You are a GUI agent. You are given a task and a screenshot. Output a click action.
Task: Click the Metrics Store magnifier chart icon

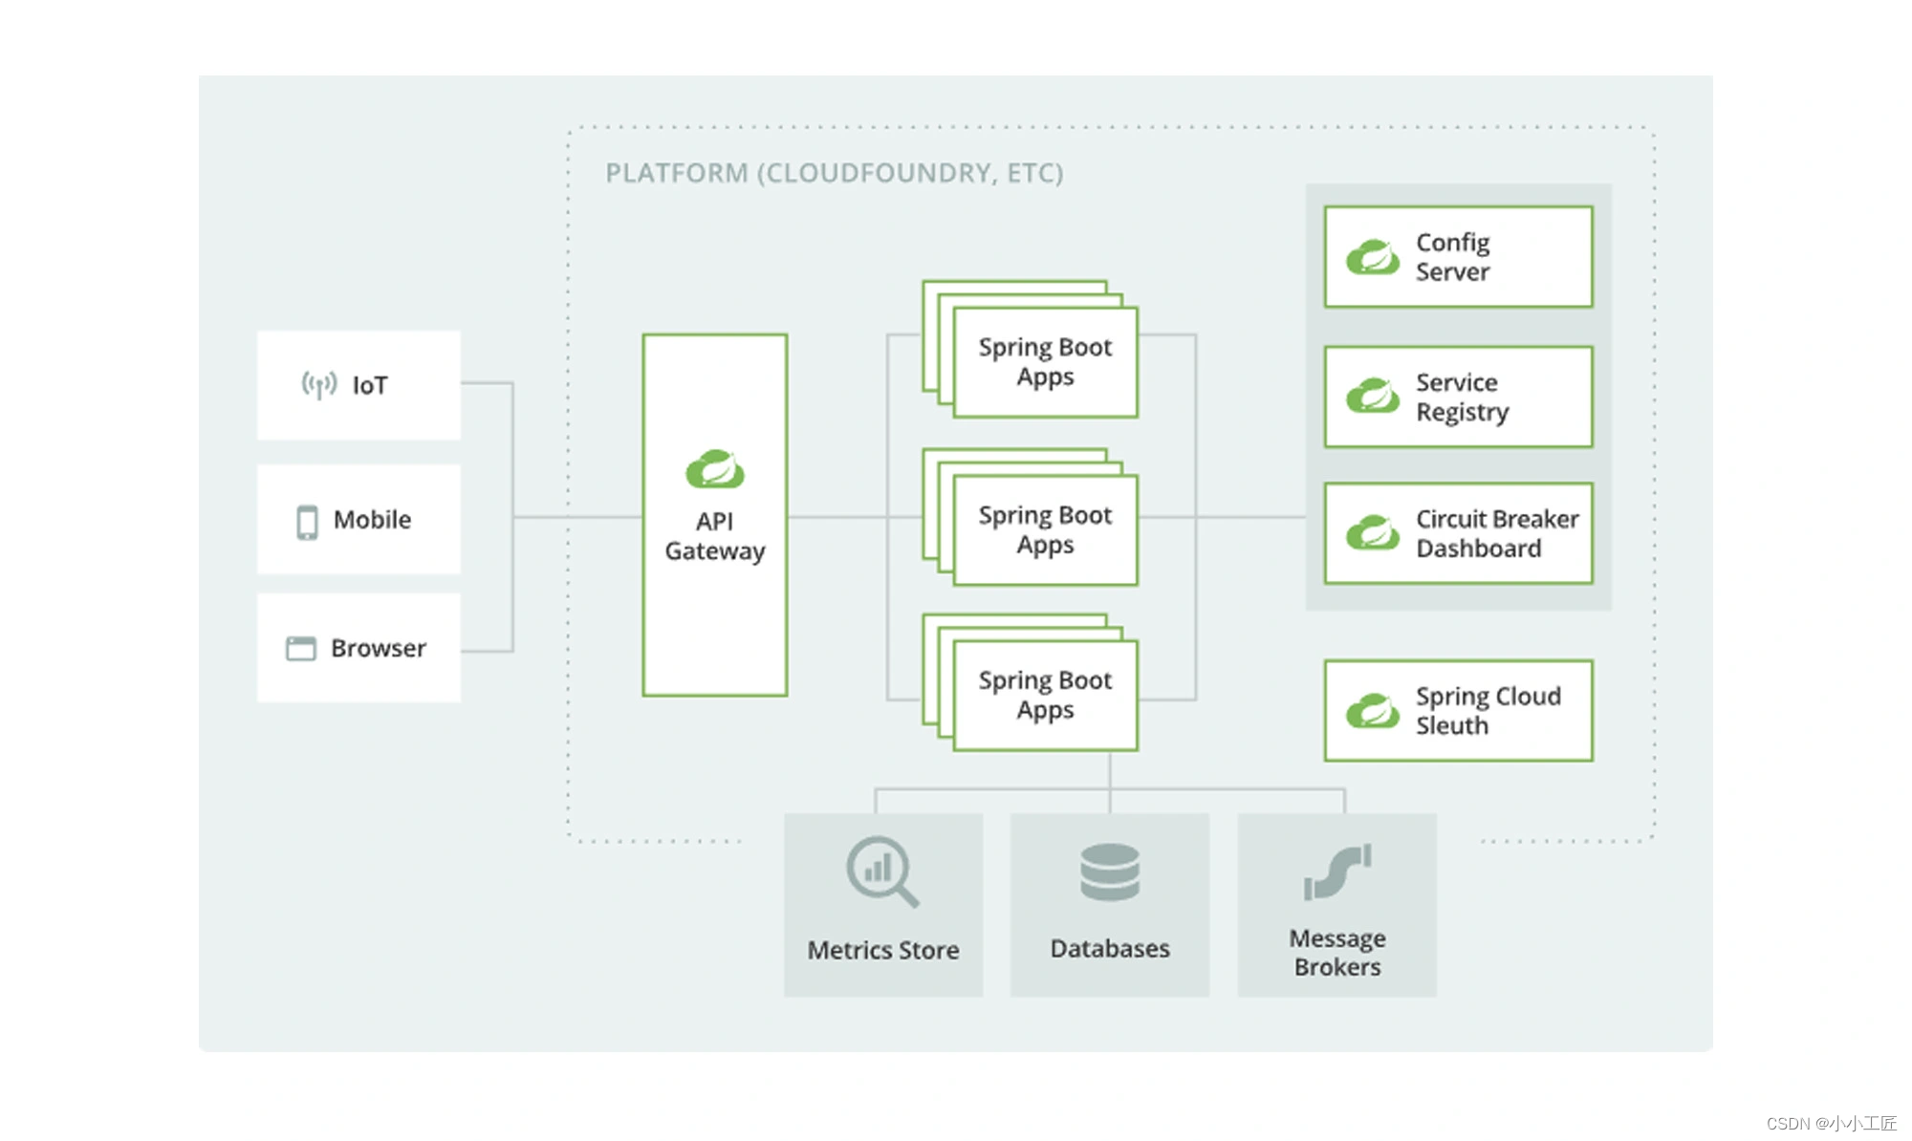click(x=881, y=872)
